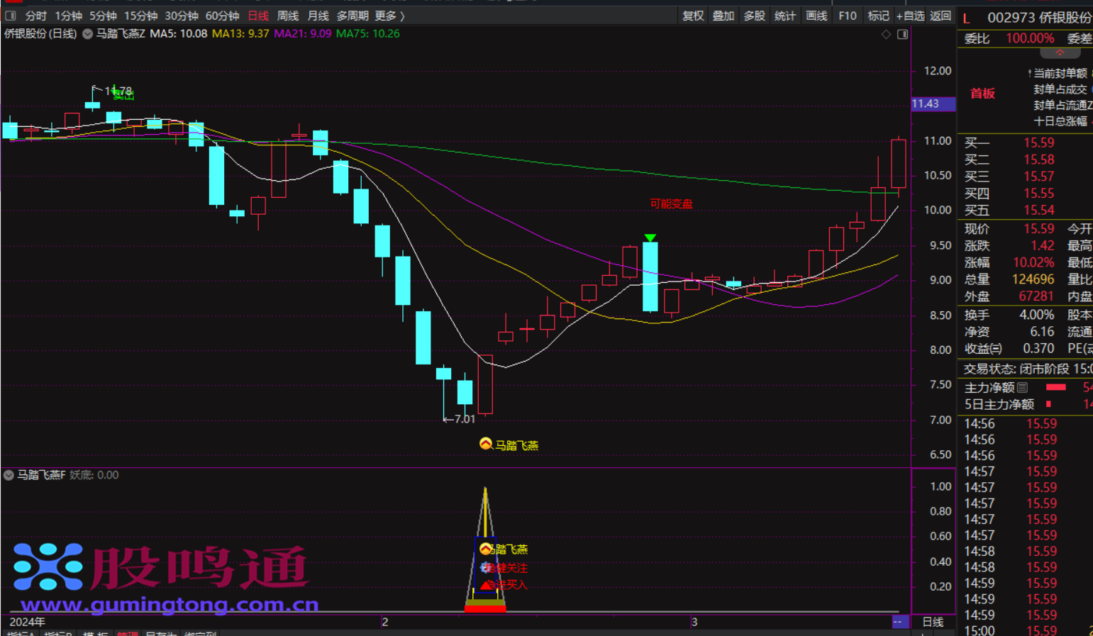Click the 马踏飞燕 signal icon below the candles
Image resolution: width=1093 pixels, height=636 pixels.
click(x=486, y=444)
